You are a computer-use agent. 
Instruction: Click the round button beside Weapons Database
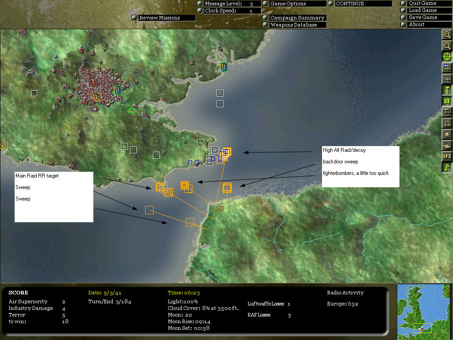(x=265, y=25)
